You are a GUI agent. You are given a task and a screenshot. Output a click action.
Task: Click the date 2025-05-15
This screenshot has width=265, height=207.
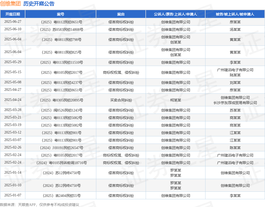click(13, 72)
